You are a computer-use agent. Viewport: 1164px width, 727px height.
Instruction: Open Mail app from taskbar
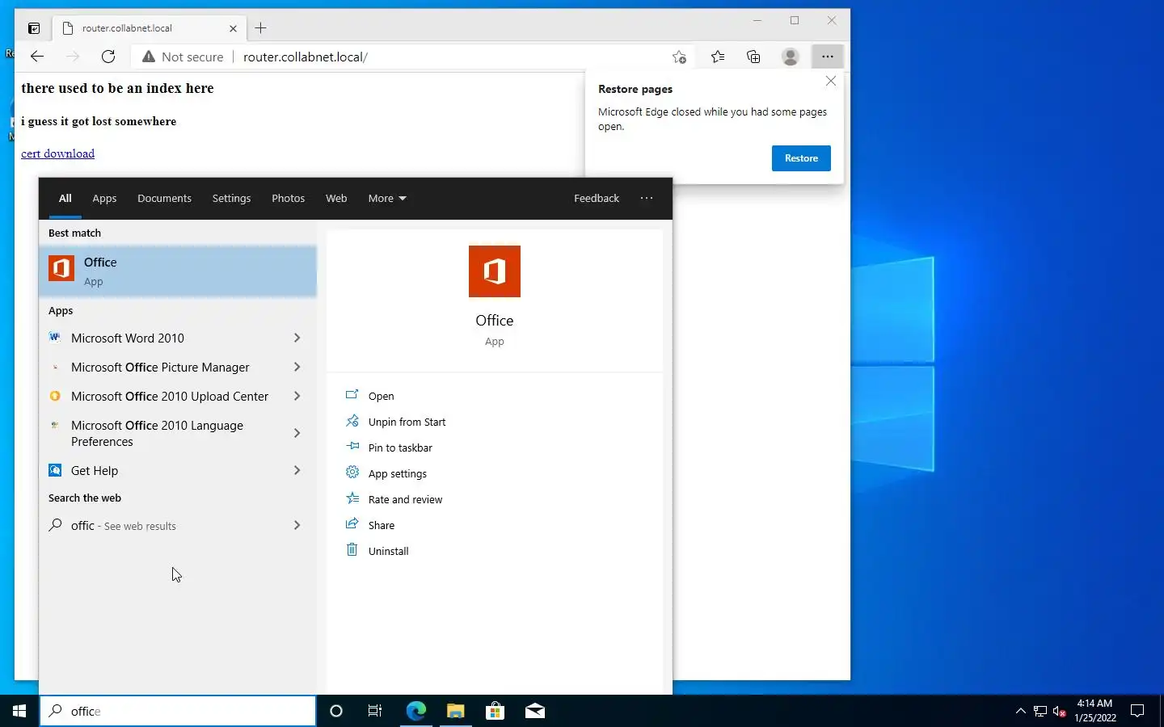534,711
